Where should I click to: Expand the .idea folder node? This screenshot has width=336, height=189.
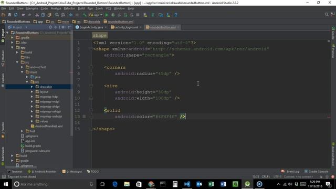(13, 43)
